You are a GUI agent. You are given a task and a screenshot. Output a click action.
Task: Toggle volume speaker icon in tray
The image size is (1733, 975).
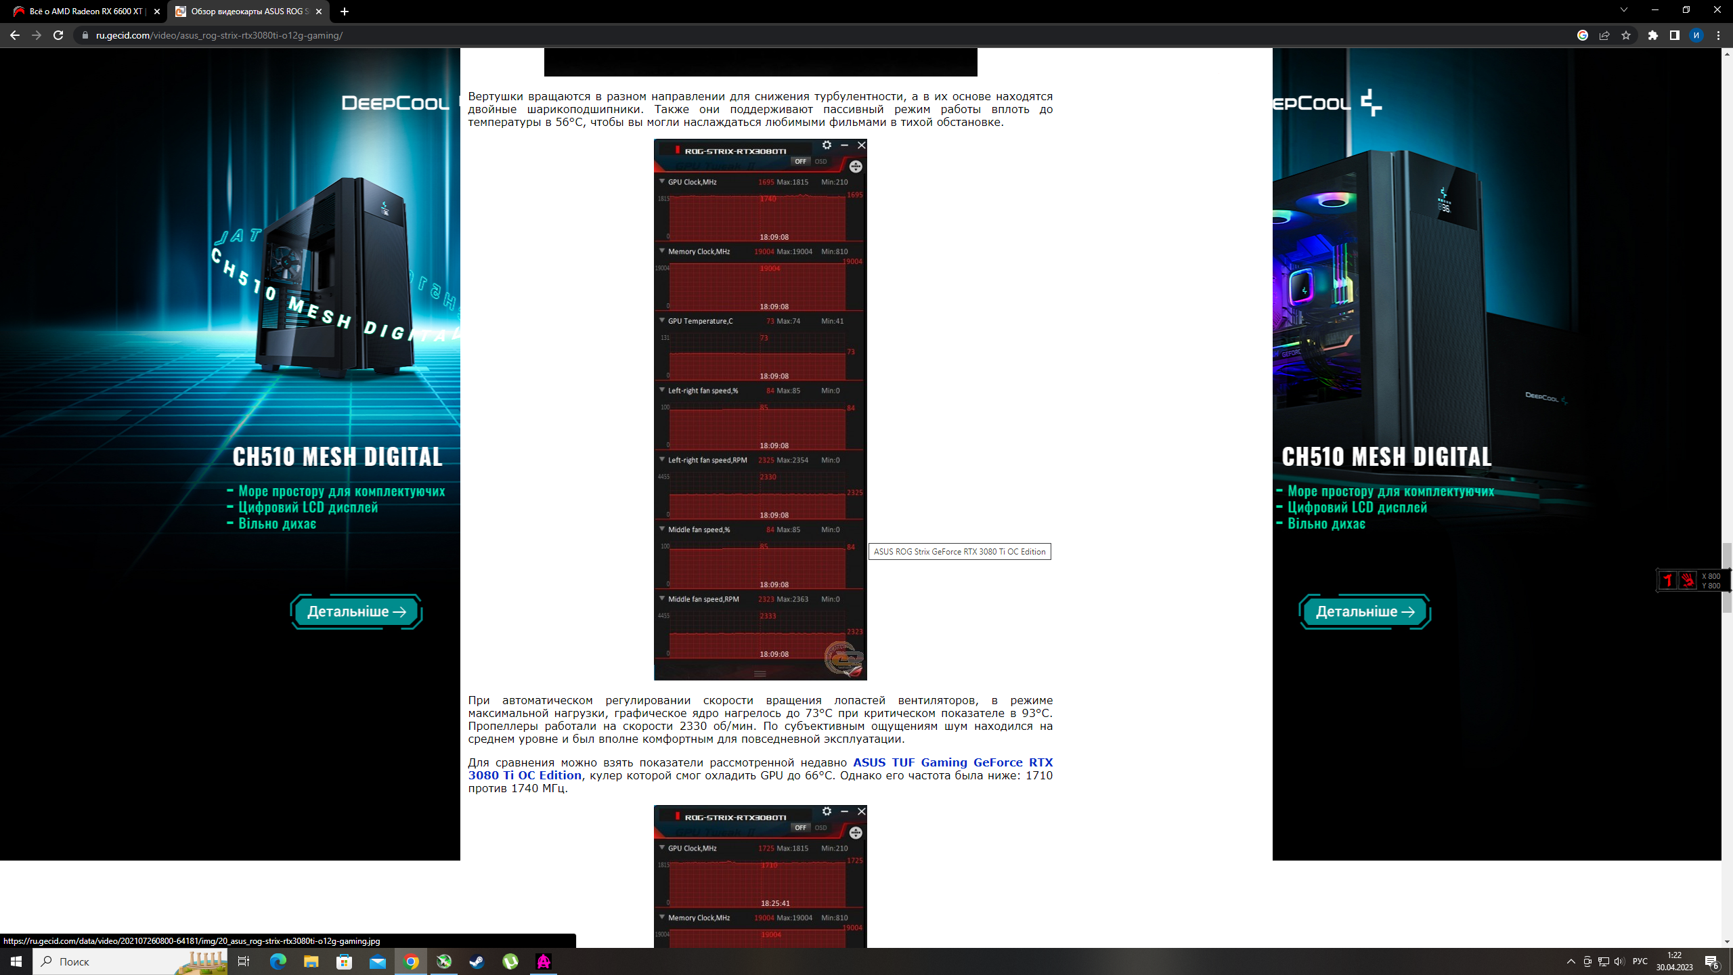point(1619,961)
